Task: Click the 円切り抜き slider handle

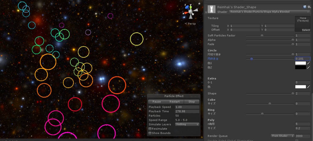Action: [293, 54]
